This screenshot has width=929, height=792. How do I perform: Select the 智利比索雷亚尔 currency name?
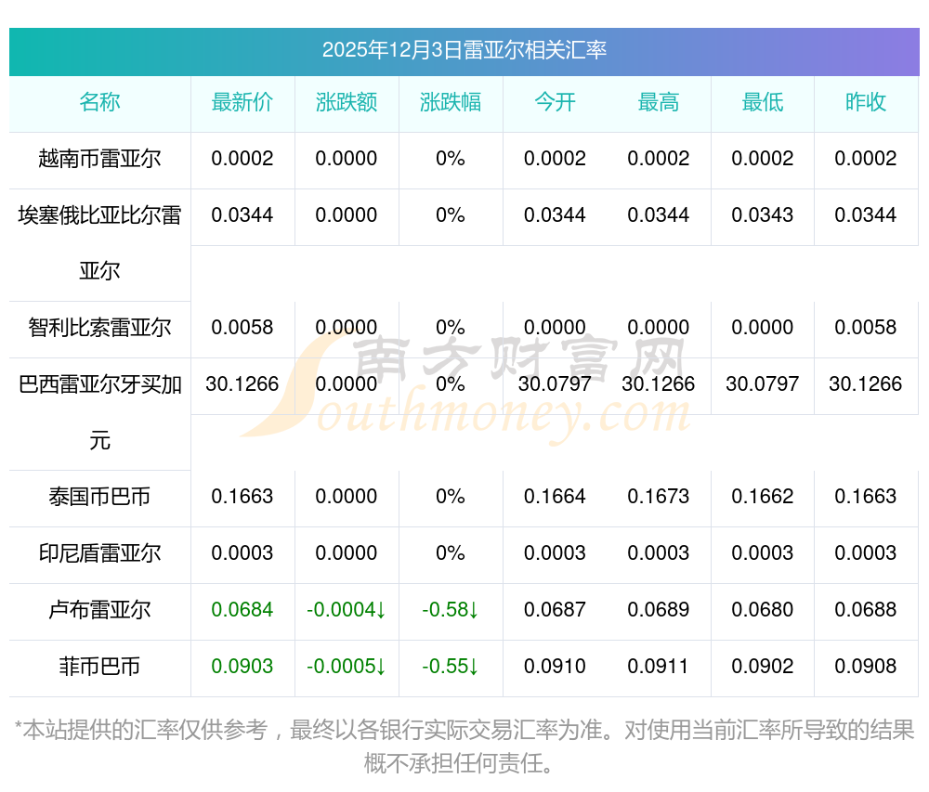[x=99, y=328]
